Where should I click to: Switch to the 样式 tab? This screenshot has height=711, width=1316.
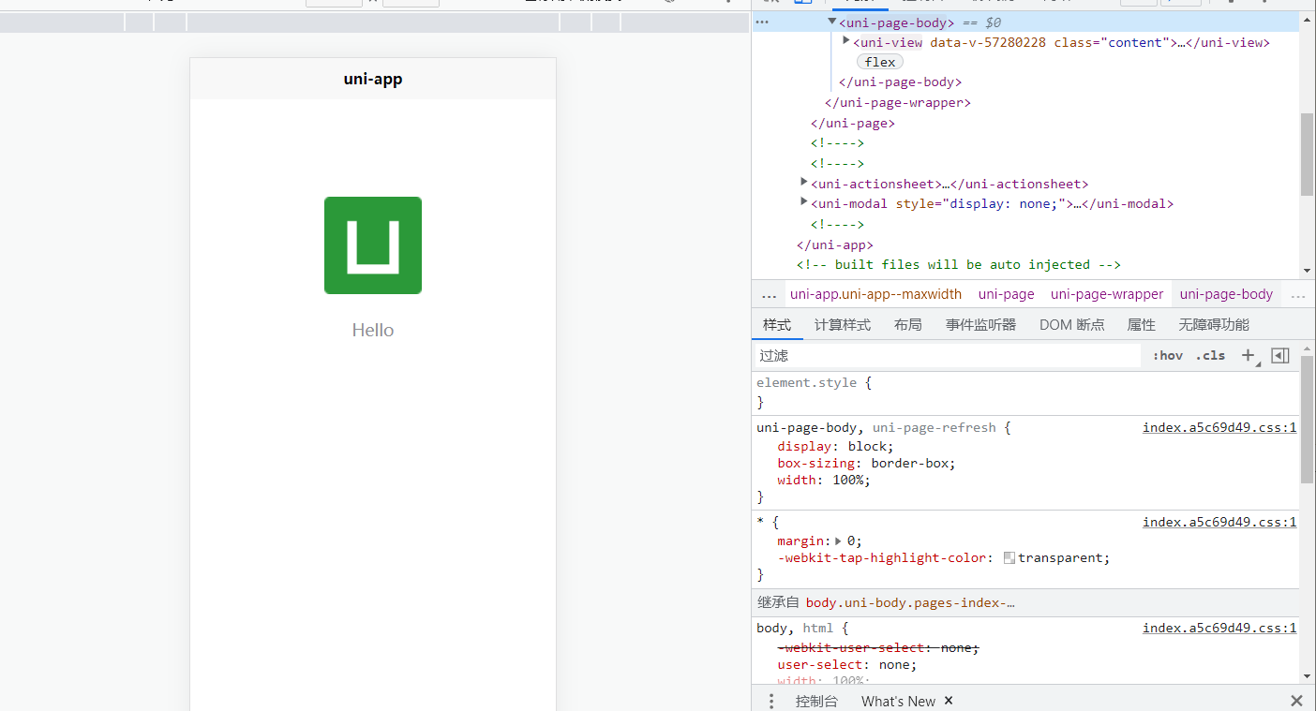777,325
